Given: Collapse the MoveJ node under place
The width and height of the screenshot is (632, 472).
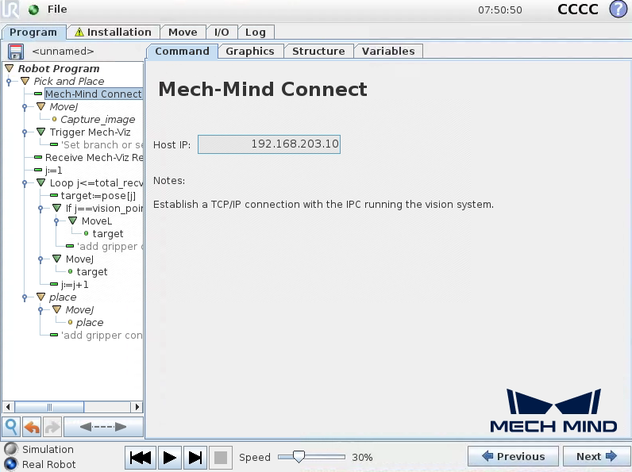Looking at the screenshot, I should [x=57, y=309].
